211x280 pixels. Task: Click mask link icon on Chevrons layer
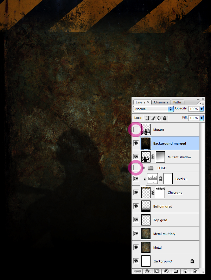[x=153, y=192]
